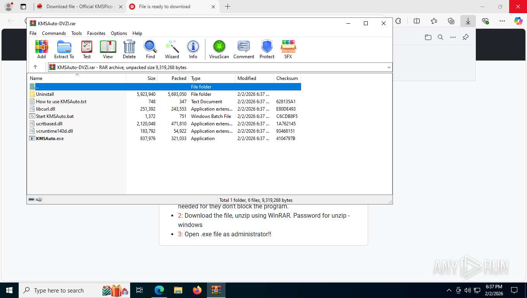
Task: Go up one folder level arrow
Action: [35, 67]
